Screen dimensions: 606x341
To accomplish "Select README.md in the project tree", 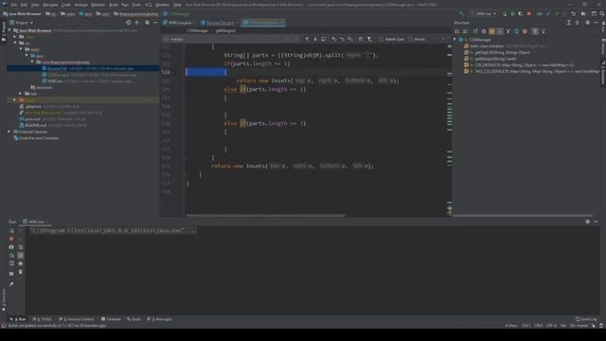I will click(x=83, y=125).
